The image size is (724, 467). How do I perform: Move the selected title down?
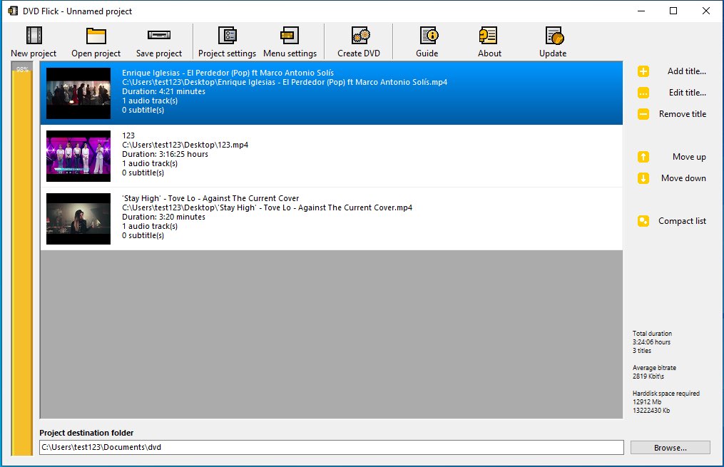(x=644, y=178)
